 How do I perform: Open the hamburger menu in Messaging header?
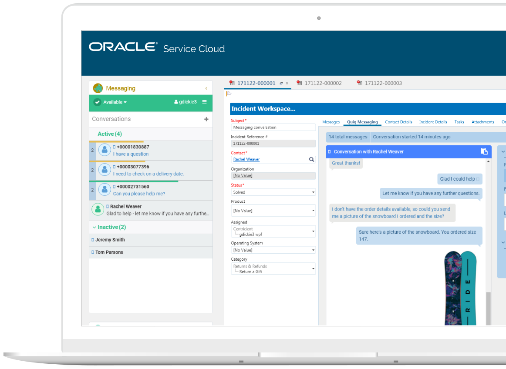click(204, 102)
